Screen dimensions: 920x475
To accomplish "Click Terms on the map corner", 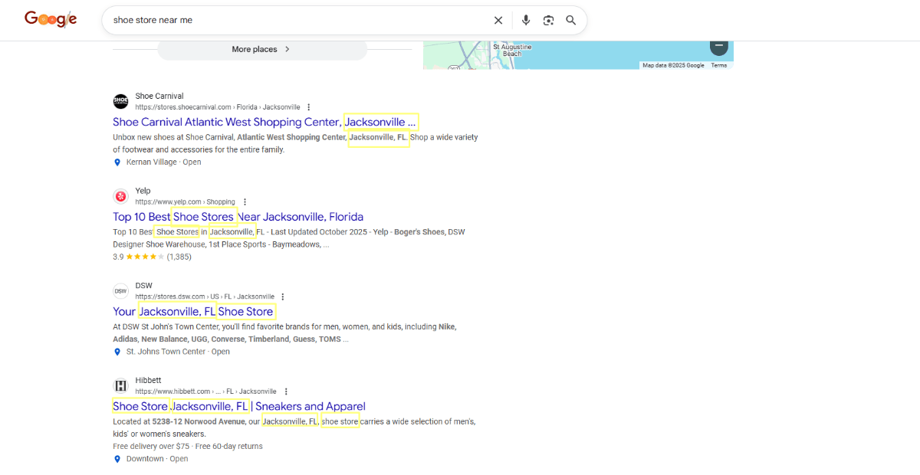I will [x=718, y=65].
